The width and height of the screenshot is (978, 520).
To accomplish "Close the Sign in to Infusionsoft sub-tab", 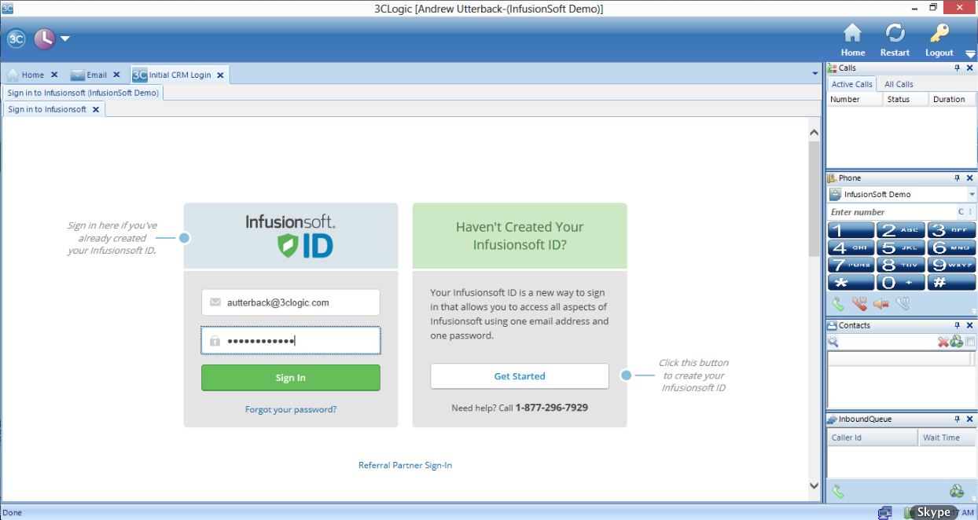I will (x=96, y=109).
